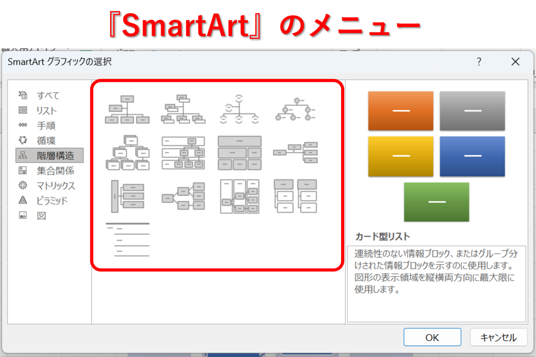Select the Organization Chart layout thumbnail
Screen dimensions: 536x357
(x=127, y=110)
